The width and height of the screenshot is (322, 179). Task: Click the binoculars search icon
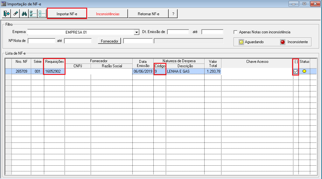(24, 14)
